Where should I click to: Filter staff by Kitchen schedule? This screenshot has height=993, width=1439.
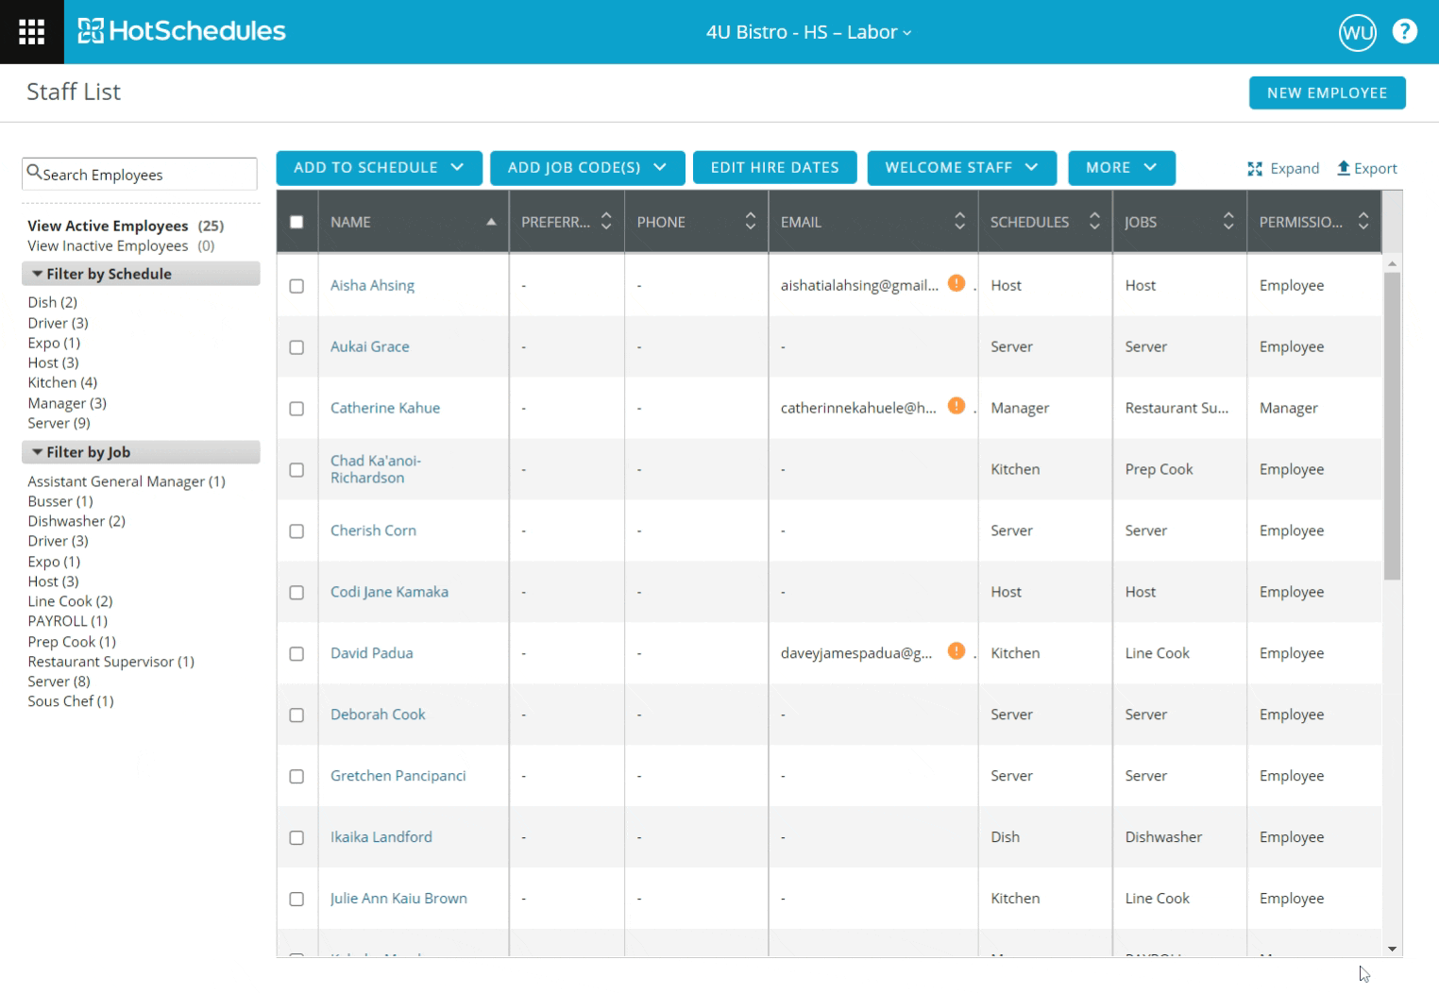62,382
